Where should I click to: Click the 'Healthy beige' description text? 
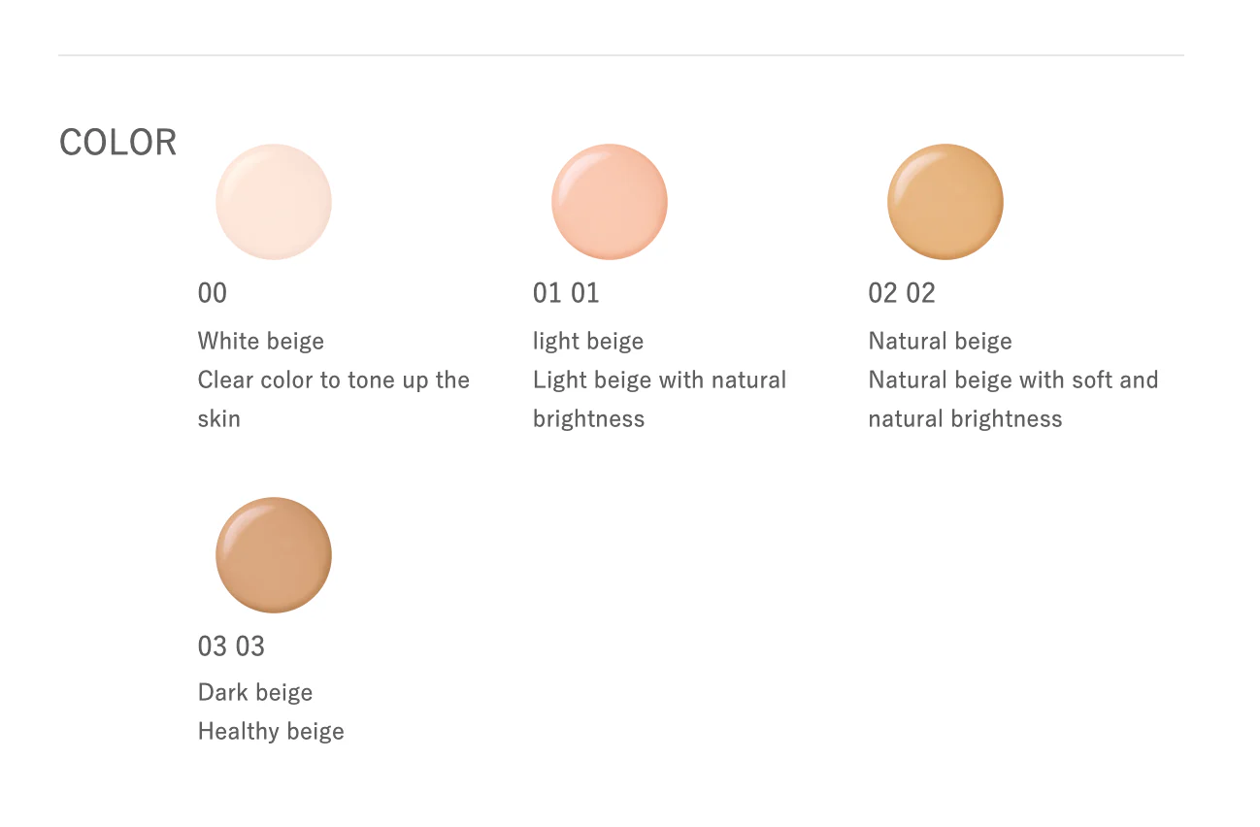[271, 732]
